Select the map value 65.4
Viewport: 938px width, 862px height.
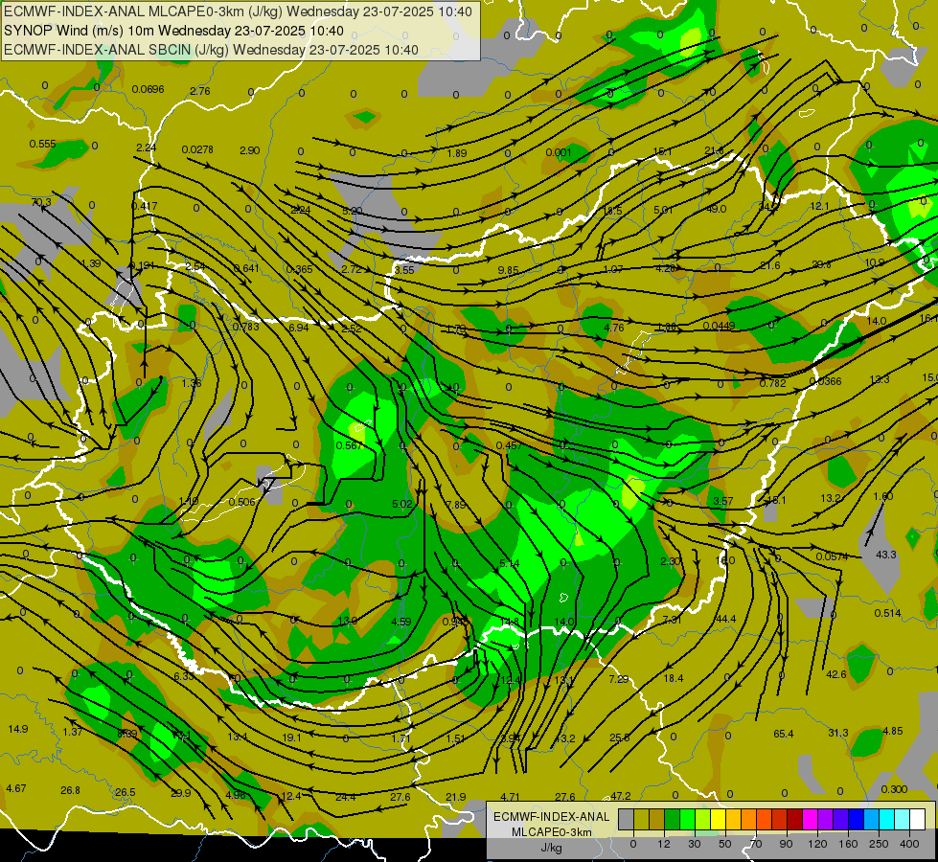point(784,734)
